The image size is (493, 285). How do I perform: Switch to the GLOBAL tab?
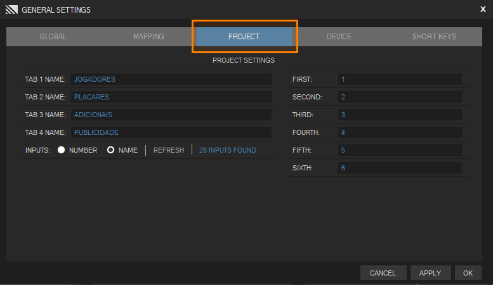pyautogui.click(x=53, y=37)
